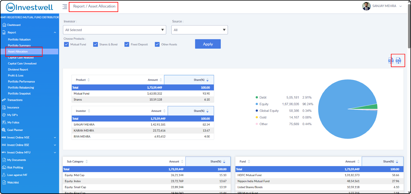Click the Gold legend color dot

pos(257,117)
